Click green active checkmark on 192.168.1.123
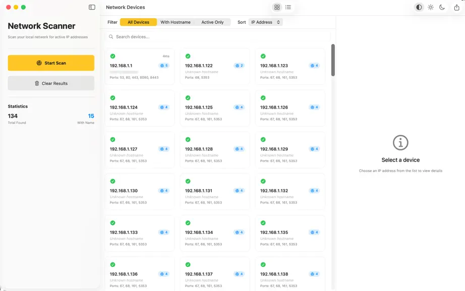 point(263,56)
